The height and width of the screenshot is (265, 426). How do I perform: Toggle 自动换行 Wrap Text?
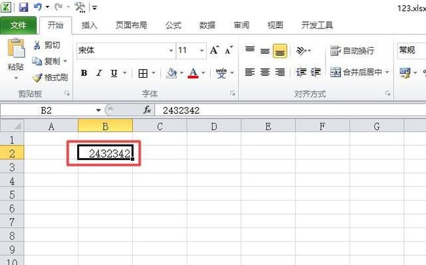352,50
